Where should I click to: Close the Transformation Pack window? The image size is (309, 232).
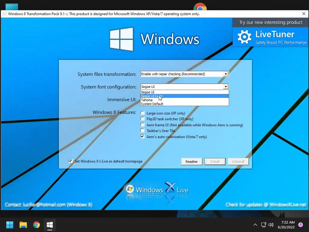click(x=304, y=14)
